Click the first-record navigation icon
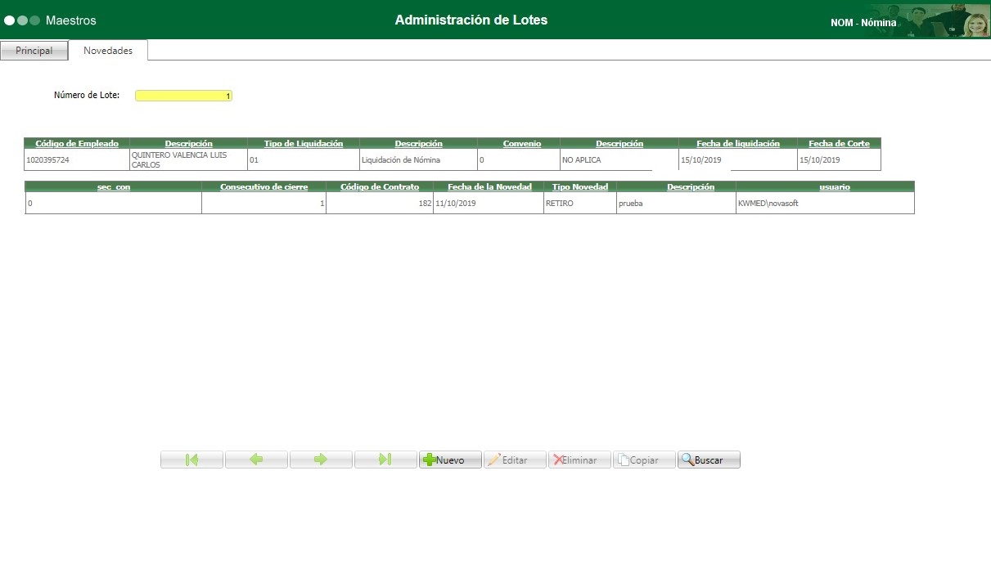The height and width of the screenshot is (565, 991). [x=191, y=459]
